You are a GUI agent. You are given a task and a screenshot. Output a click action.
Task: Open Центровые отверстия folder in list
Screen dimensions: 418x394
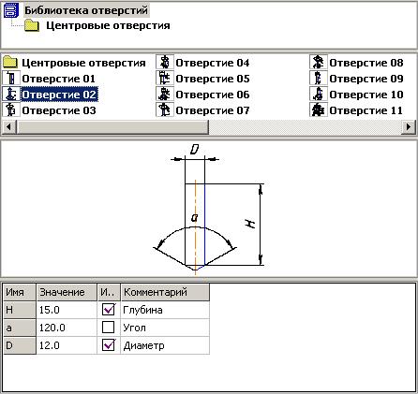point(83,63)
